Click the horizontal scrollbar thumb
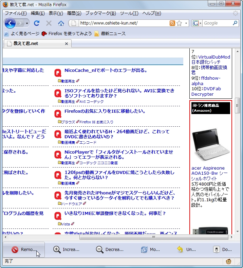Screen dimensions: 243x268 point(154,237)
